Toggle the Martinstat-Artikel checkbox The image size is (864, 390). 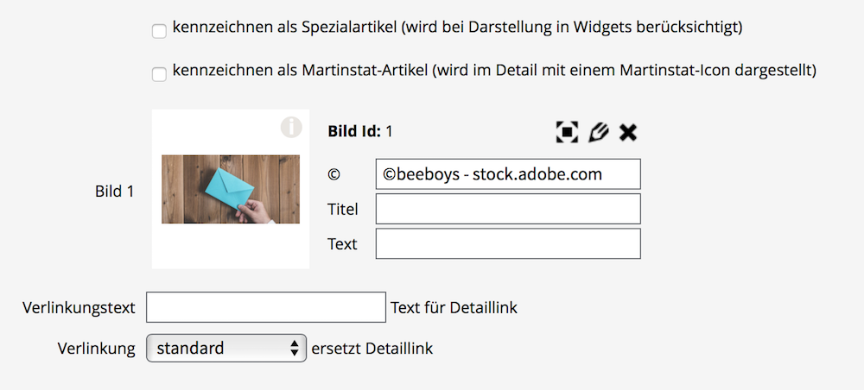tap(159, 74)
